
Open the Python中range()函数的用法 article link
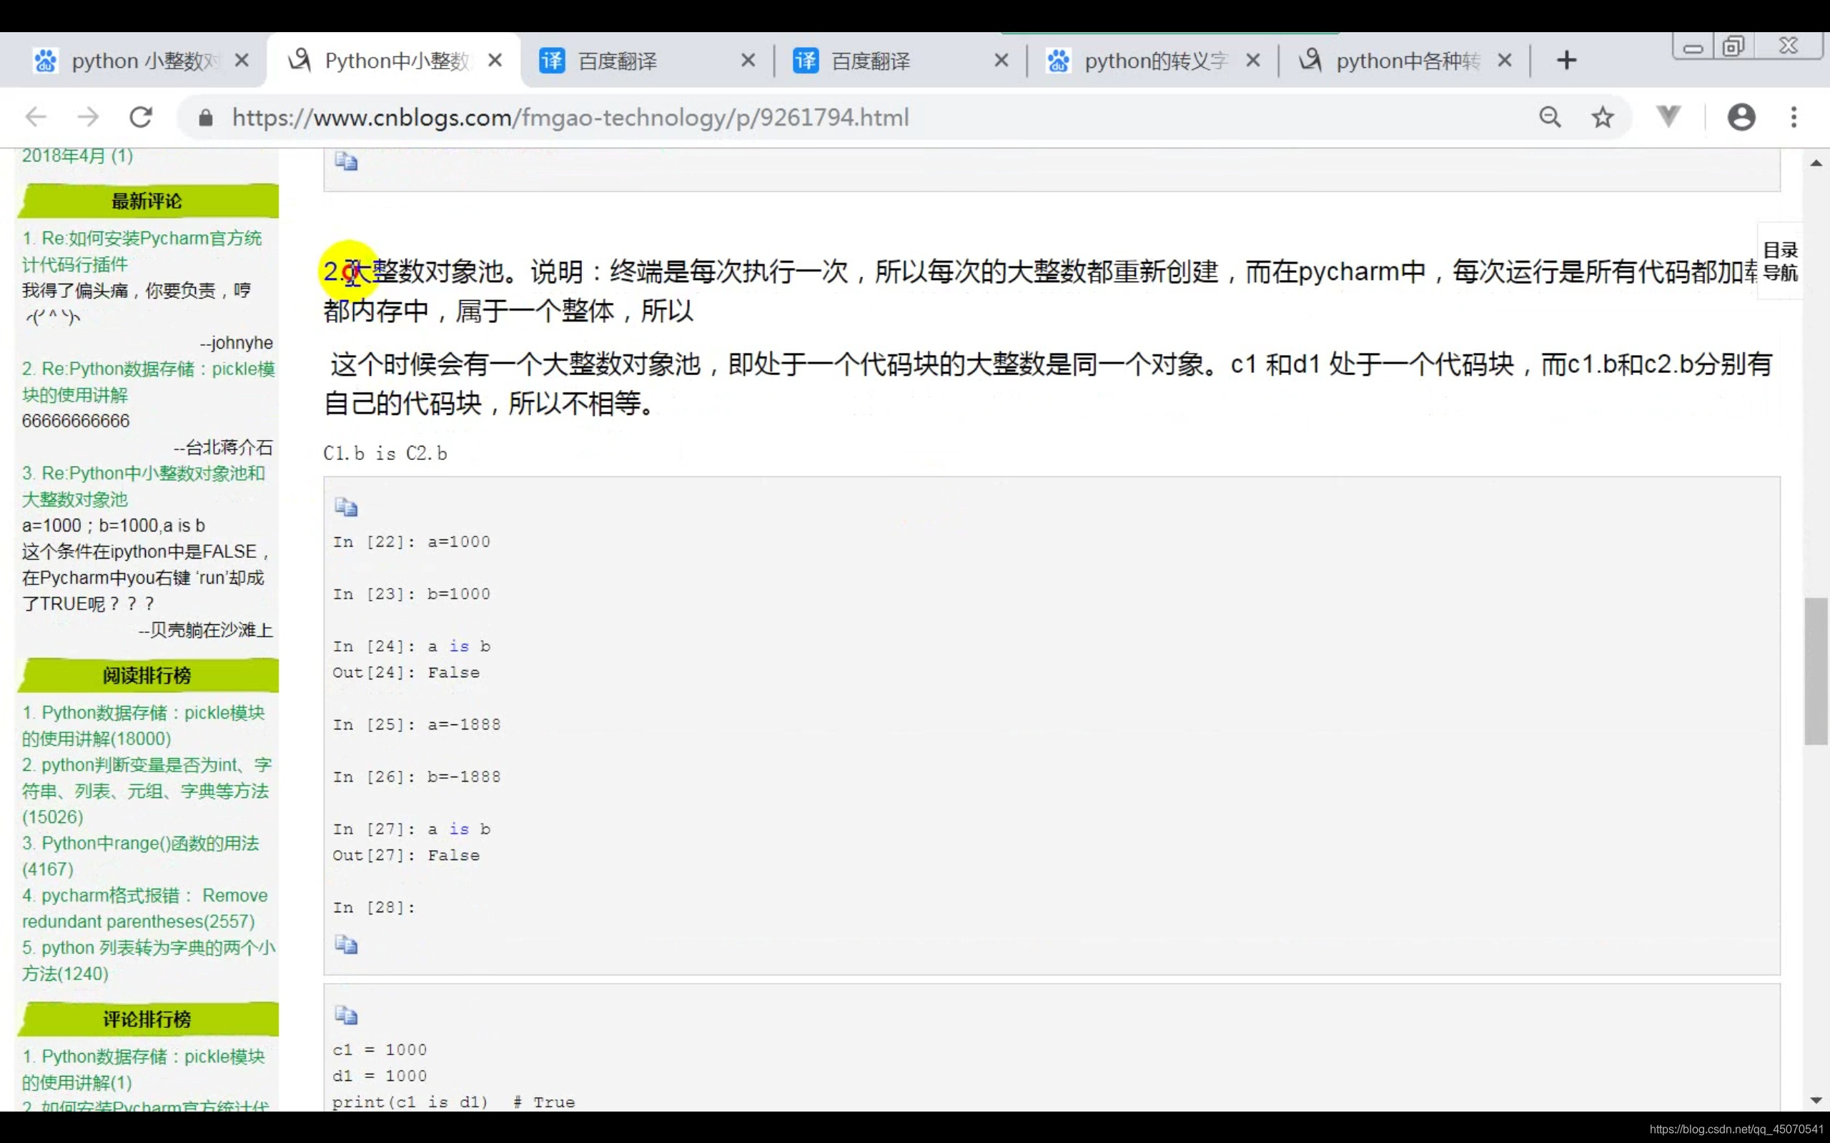(149, 843)
